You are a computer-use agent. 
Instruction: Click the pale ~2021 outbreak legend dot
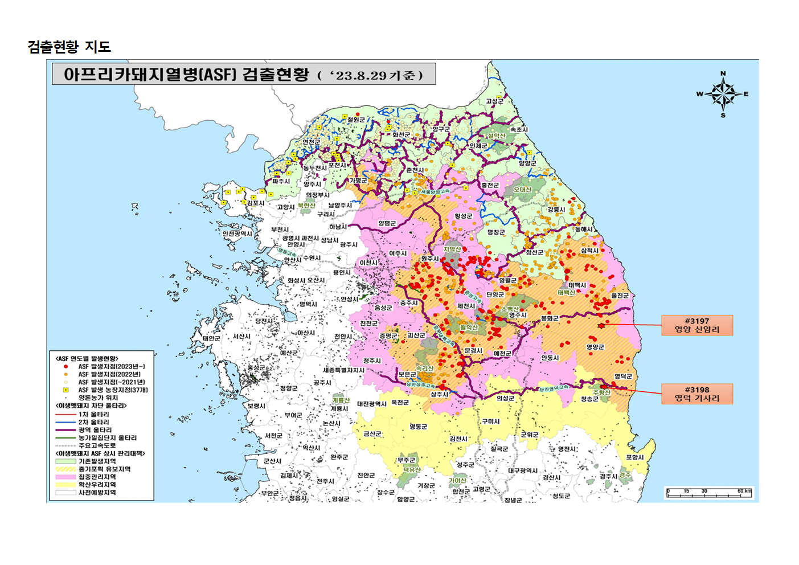coord(66,382)
